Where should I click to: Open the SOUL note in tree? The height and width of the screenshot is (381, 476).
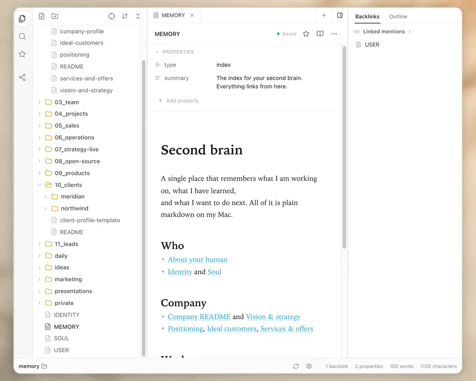pos(61,338)
